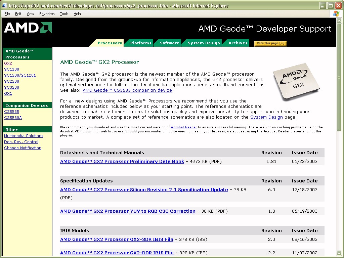Open the Favorites menu
The height and width of the screenshot is (258, 344).
(47, 14)
